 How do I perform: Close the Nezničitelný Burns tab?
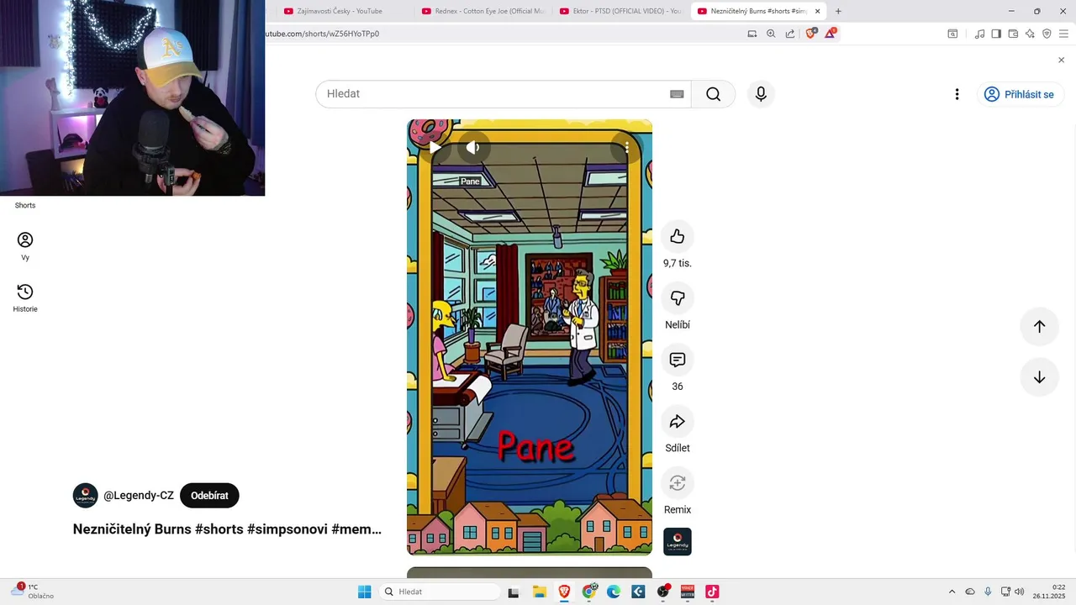click(817, 11)
